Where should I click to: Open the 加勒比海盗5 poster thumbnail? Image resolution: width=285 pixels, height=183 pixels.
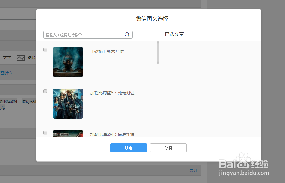point(68,104)
